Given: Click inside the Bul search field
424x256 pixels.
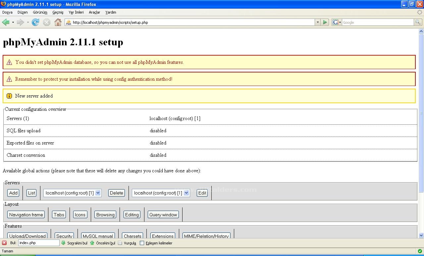Looking at the screenshot, I should coord(38,243).
